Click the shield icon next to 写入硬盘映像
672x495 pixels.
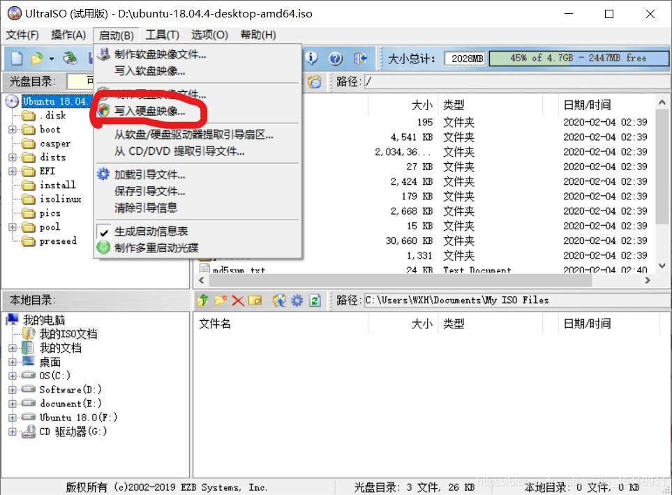tap(103, 110)
